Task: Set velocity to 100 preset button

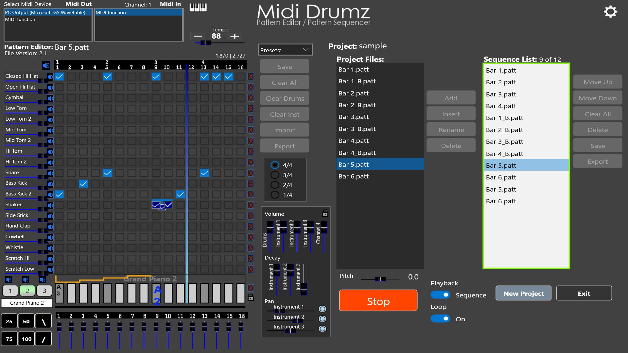Action: 26,339
